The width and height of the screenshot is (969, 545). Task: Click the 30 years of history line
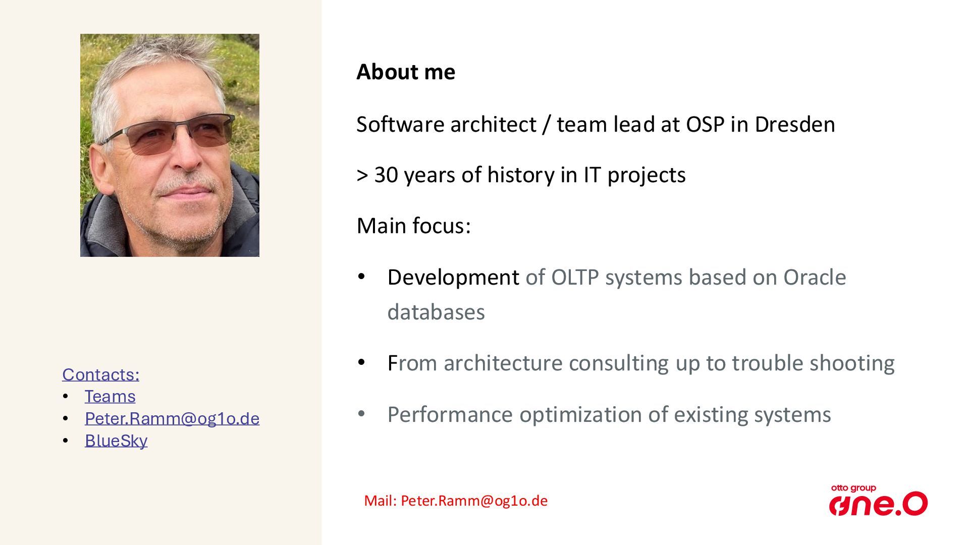[521, 175]
